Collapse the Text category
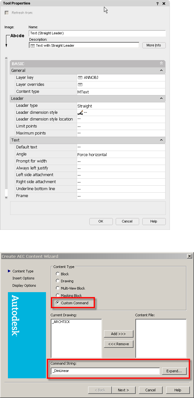The image size is (194, 398). 161,140
